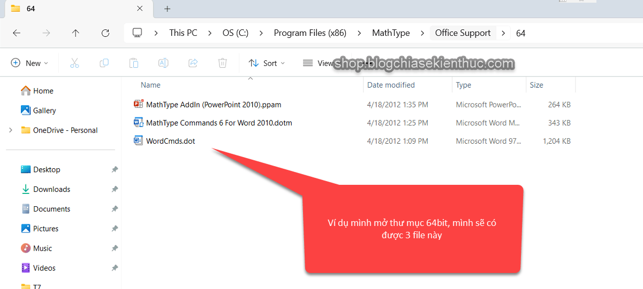This screenshot has height=289, width=643.
Task: Refresh the current folder view
Action: (x=105, y=33)
